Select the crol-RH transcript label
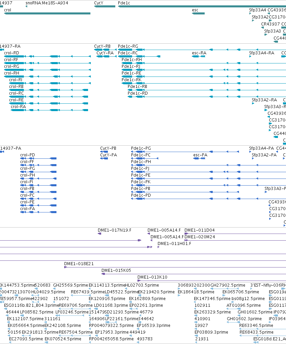Image resolution: width=286 pixels, height=344 pixels. click(x=12, y=73)
